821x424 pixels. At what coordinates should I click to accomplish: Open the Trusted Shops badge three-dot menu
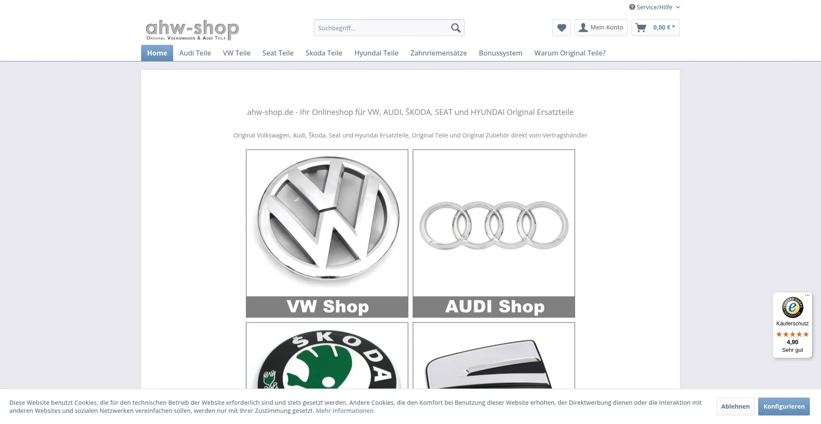807,295
